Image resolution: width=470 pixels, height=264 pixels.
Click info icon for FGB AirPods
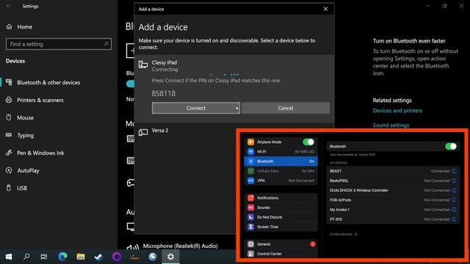click(454, 199)
